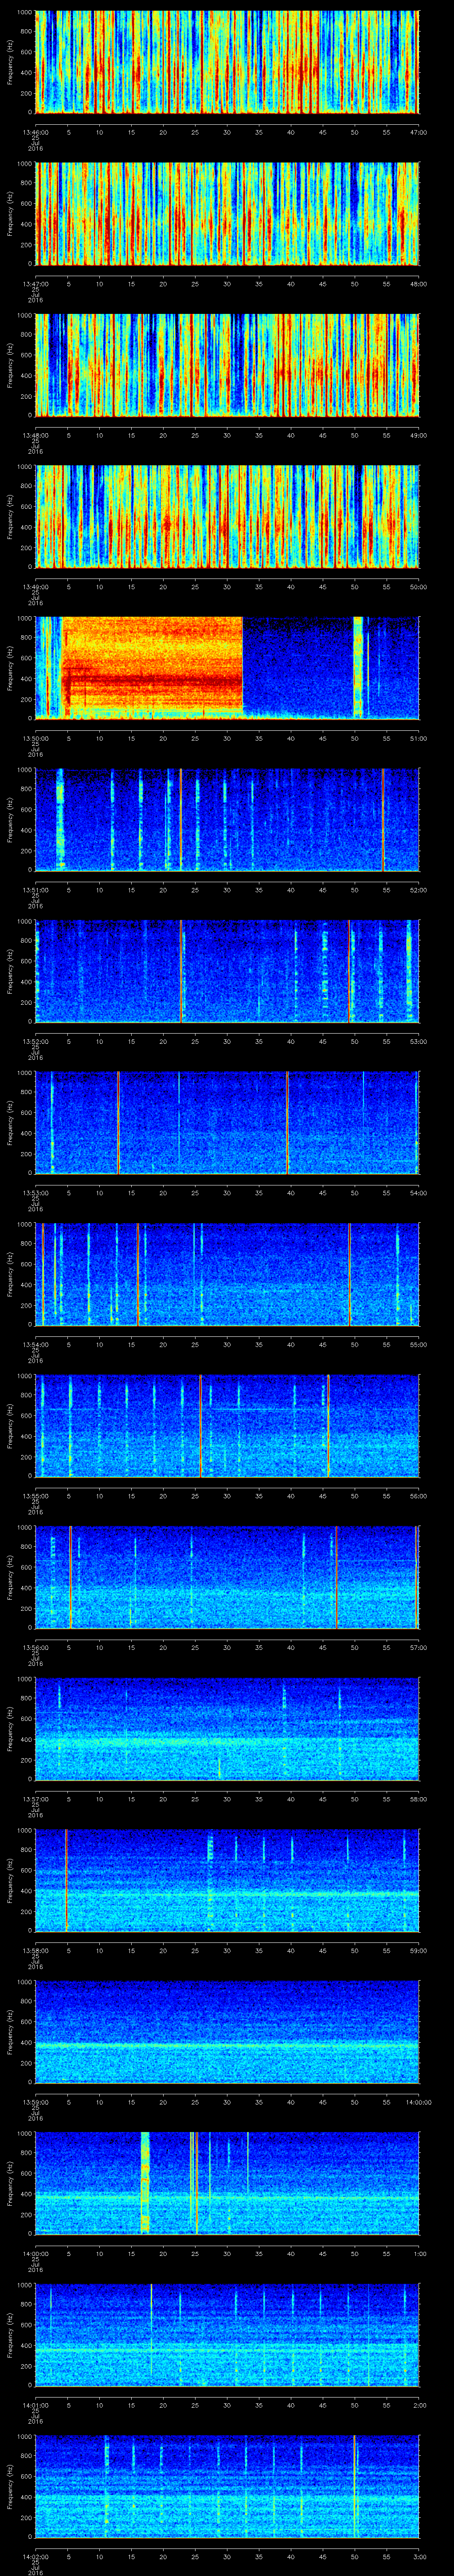The height and width of the screenshot is (2576, 454).
Task: Click the red vertical line in 13:58:00 panel
Action: click(x=66, y=1881)
